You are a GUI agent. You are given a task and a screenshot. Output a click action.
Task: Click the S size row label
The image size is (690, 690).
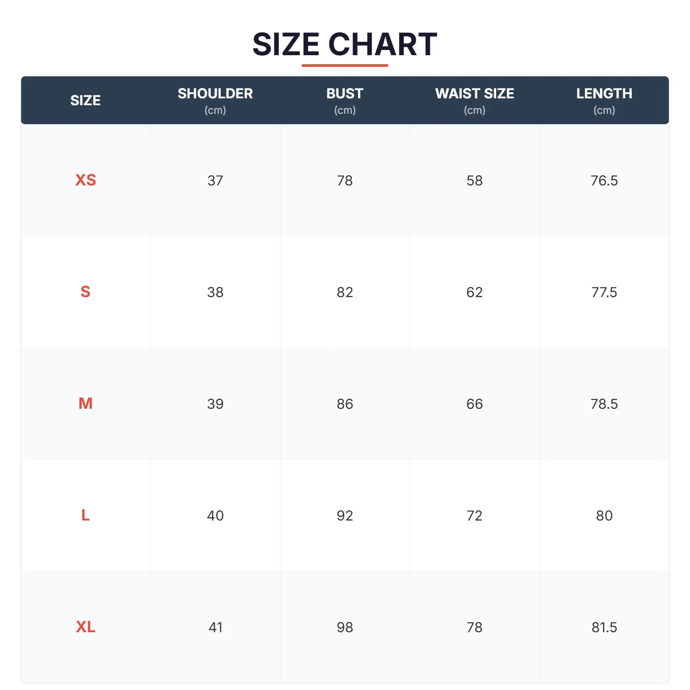(85, 292)
